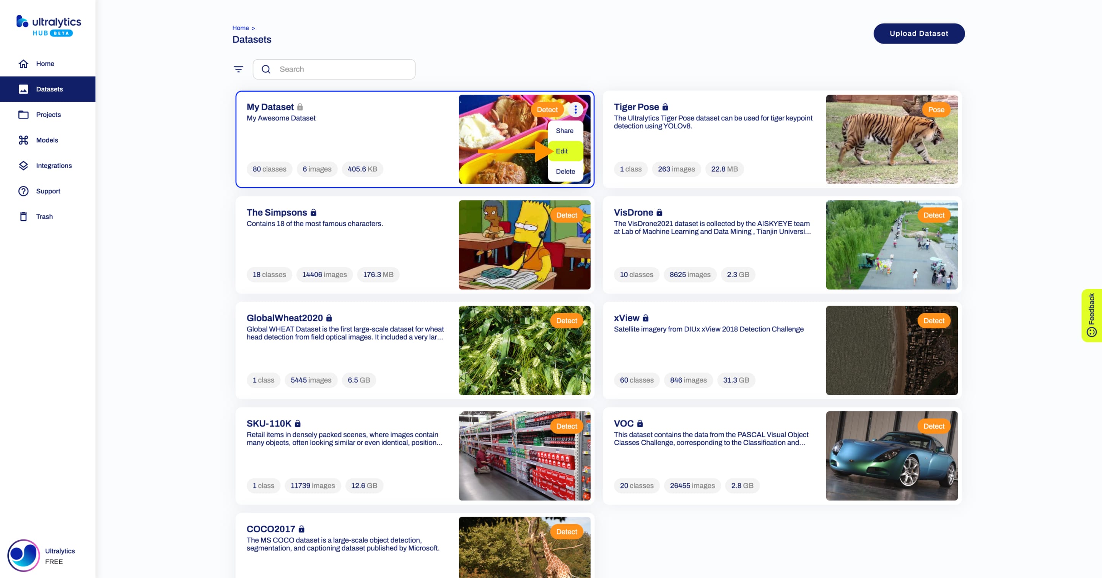Click Share option in My Dataset dropdown
The height and width of the screenshot is (578, 1102).
coord(565,130)
